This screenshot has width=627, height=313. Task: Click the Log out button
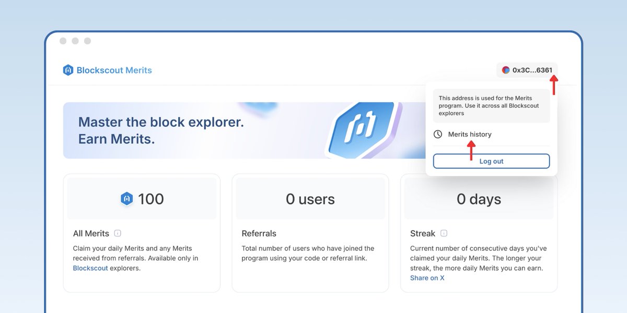pos(491,161)
